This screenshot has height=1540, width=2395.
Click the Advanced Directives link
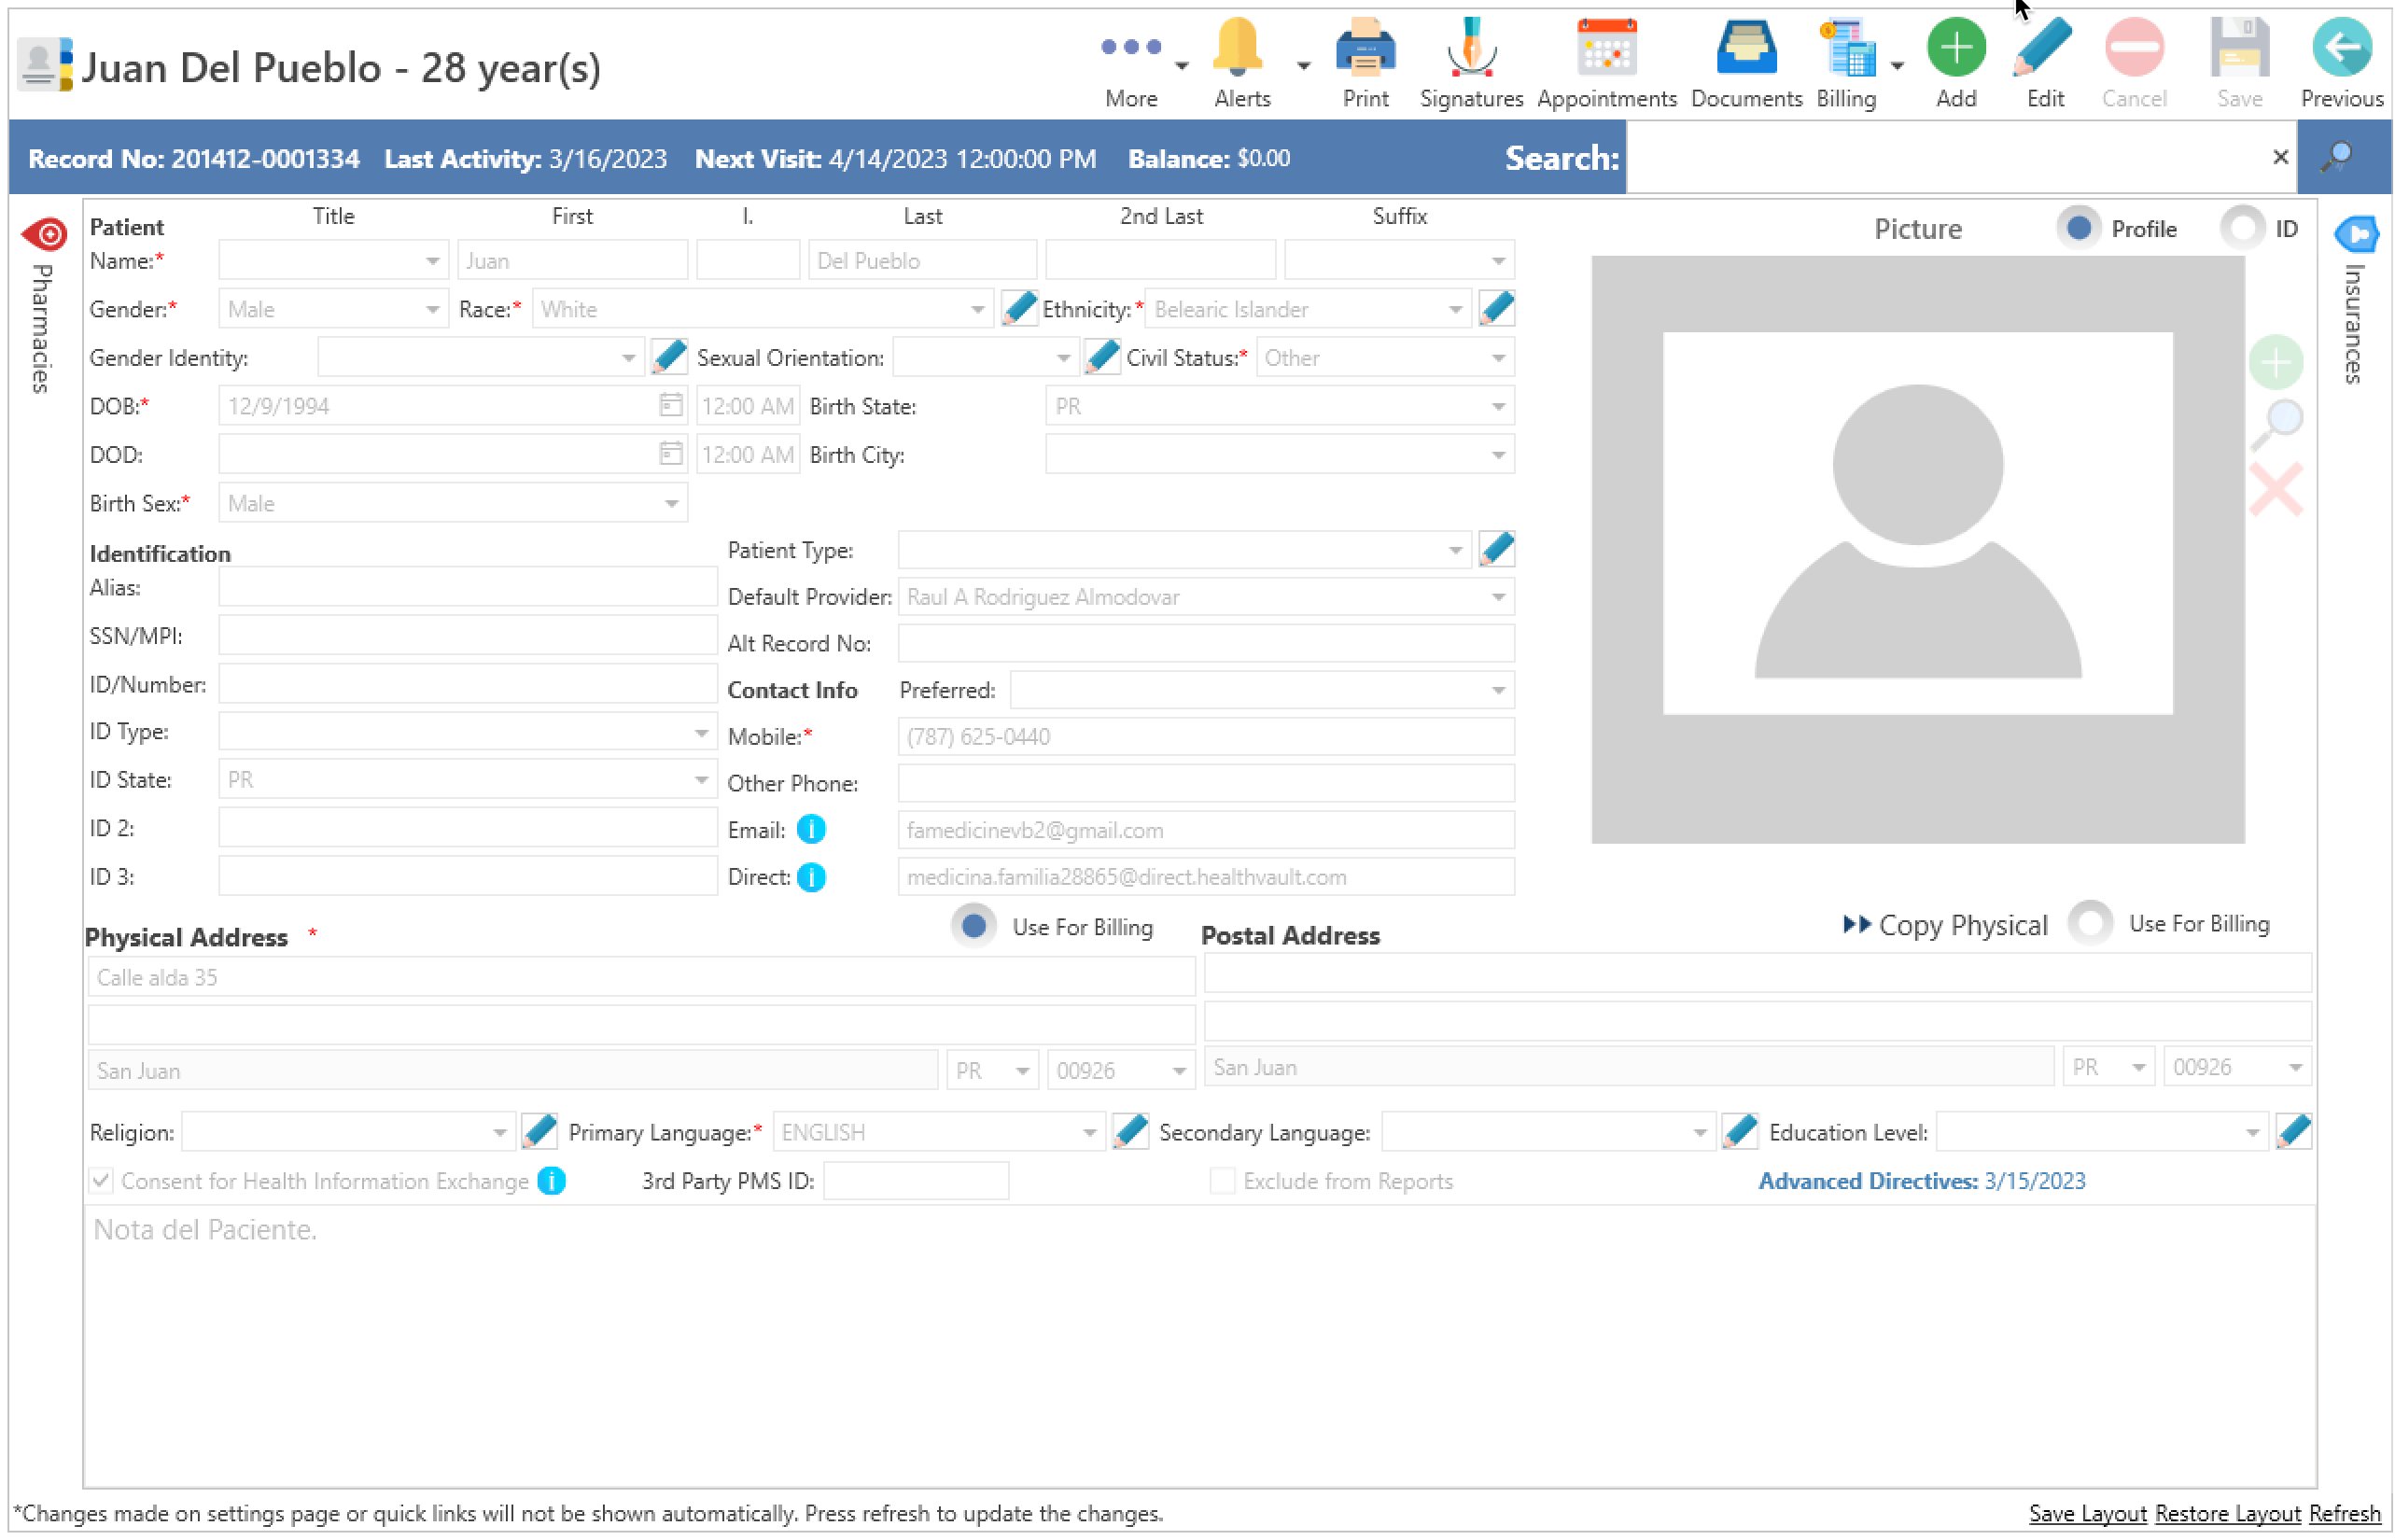1920,1181
